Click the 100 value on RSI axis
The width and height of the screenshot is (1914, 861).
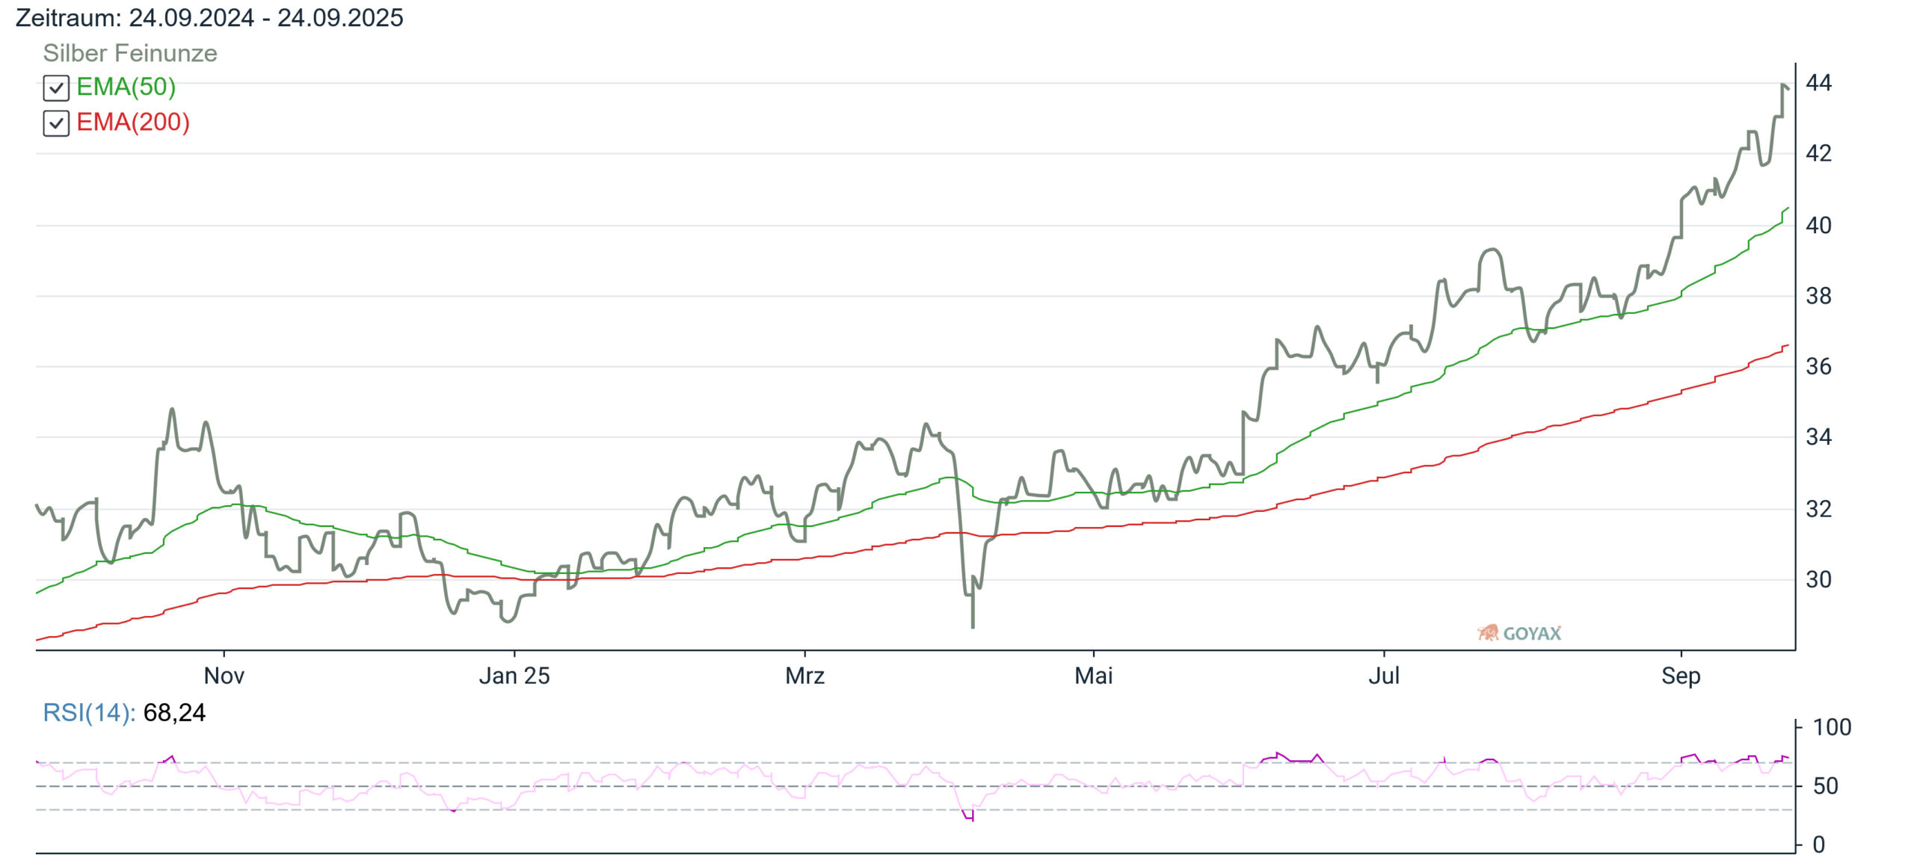(x=1832, y=727)
